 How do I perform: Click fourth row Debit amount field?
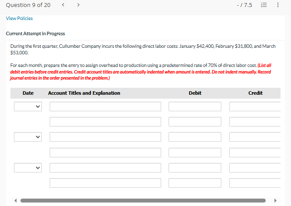pos(195,153)
